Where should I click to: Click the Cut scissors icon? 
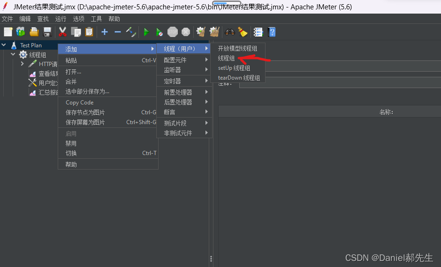pyautogui.click(x=62, y=32)
